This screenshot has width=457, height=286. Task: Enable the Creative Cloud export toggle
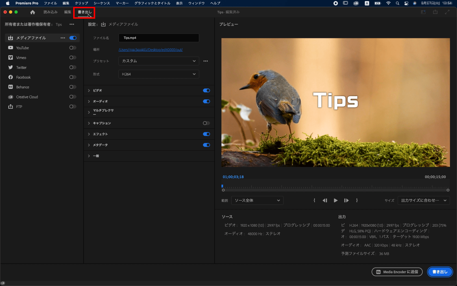point(73,97)
